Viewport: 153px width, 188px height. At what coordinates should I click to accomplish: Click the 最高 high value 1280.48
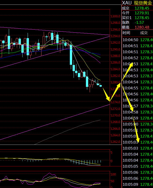pos(142,27)
